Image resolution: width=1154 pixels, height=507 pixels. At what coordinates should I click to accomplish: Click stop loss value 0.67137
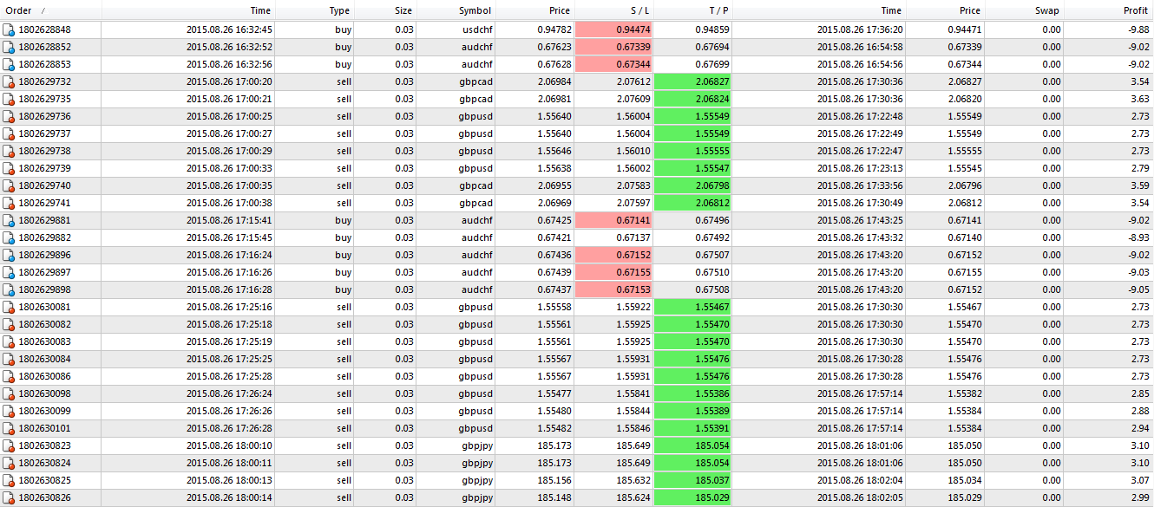pyautogui.click(x=633, y=237)
